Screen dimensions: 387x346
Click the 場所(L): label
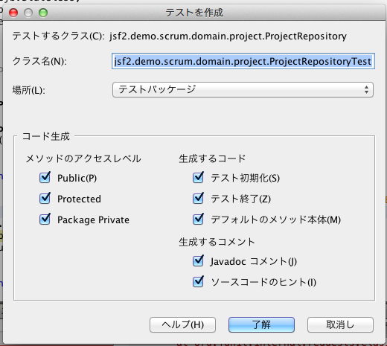coord(29,90)
